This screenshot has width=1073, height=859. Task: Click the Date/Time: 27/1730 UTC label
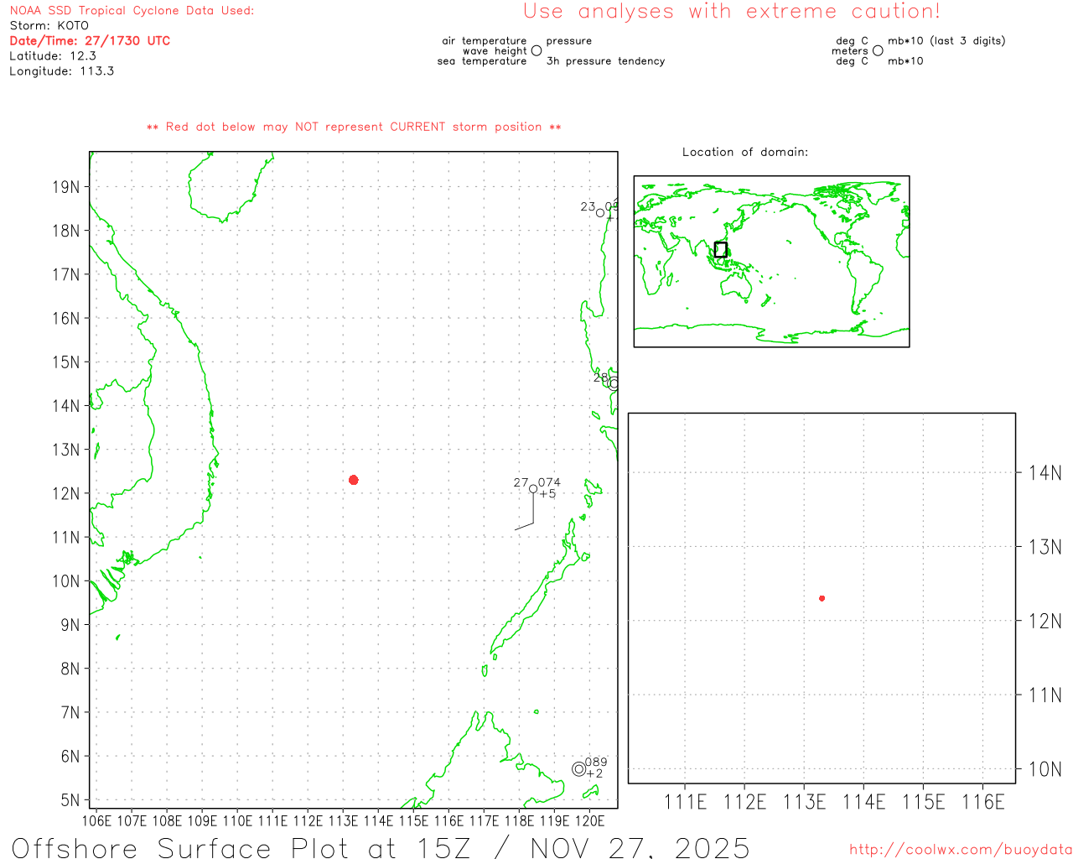point(90,41)
